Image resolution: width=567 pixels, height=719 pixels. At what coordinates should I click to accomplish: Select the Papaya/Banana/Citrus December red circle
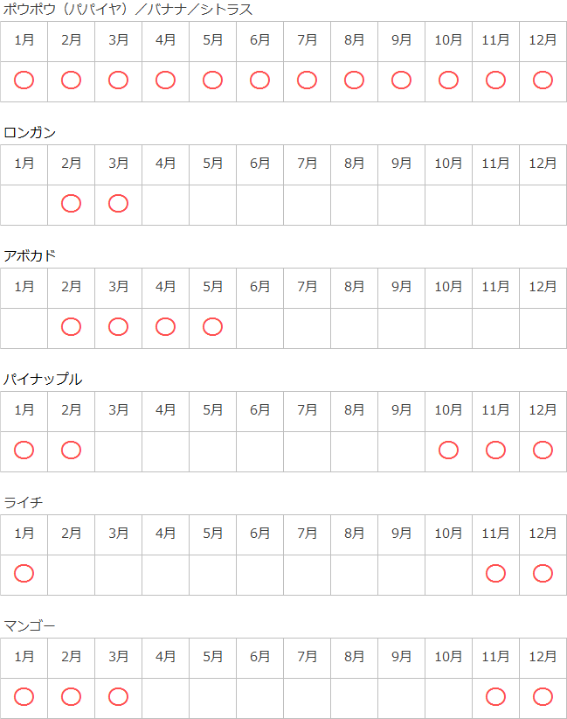pos(543,80)
